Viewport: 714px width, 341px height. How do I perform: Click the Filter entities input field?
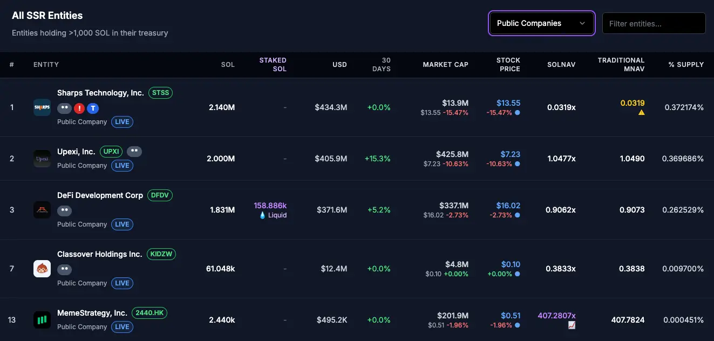[x=654, y=23]
